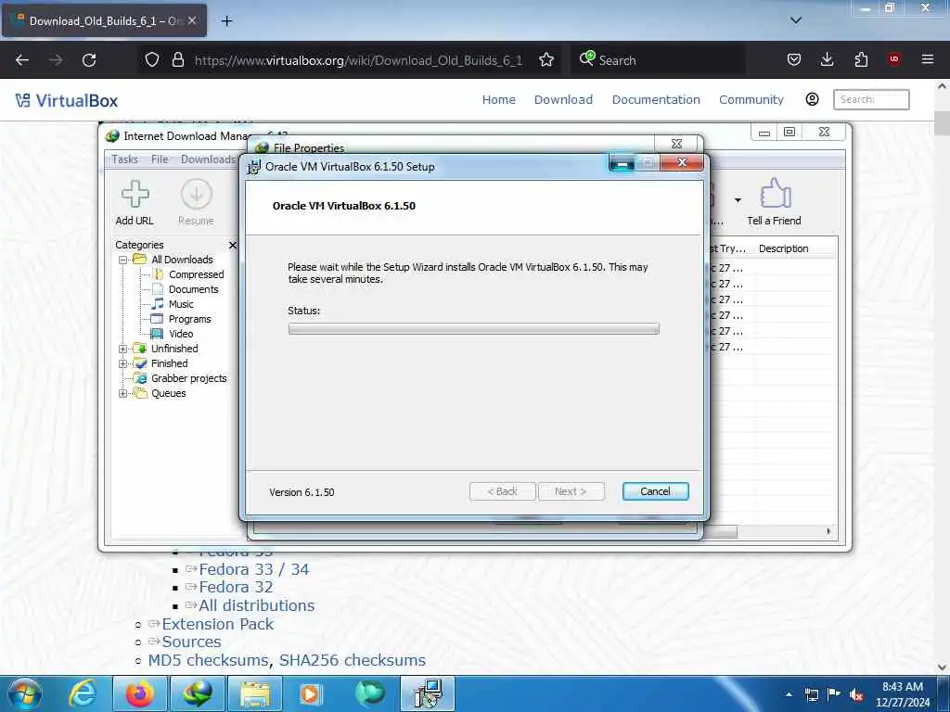Open the Fedora 32 link
950x712 pixels.
236,587
